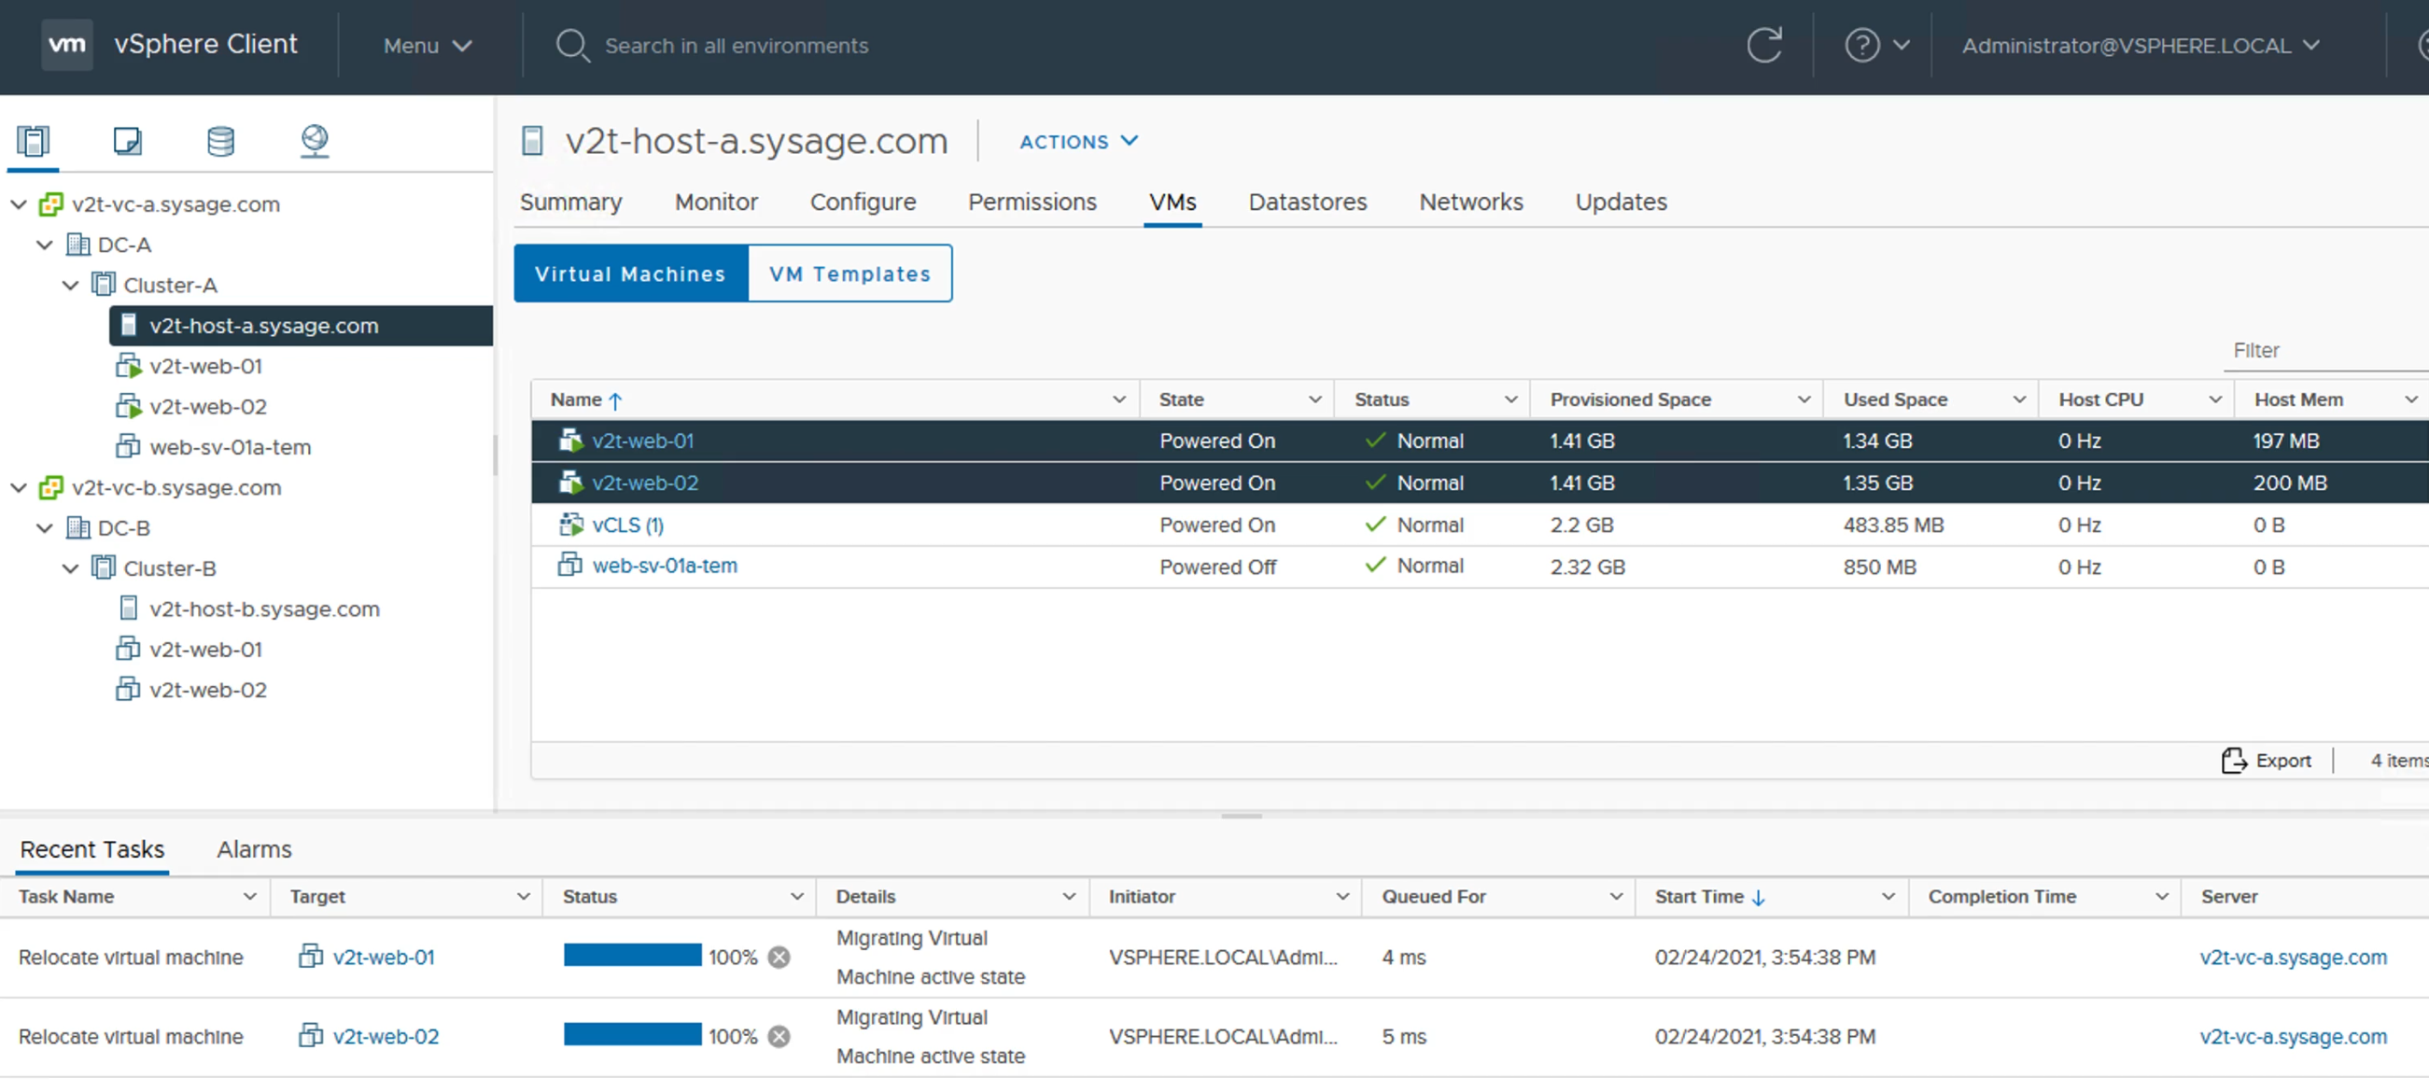Image resolution: width=2429 pixels, height=1092 pixels.
Task: Cancel the v2t-web-01 relocate task
Action: click(x=779, y=958)
